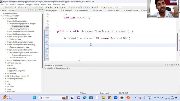Image resolution: width=180 pixels, height=101 pixels.
Task: Click the Coverage run icon in toolbar
Action: (x=51, y=7)
